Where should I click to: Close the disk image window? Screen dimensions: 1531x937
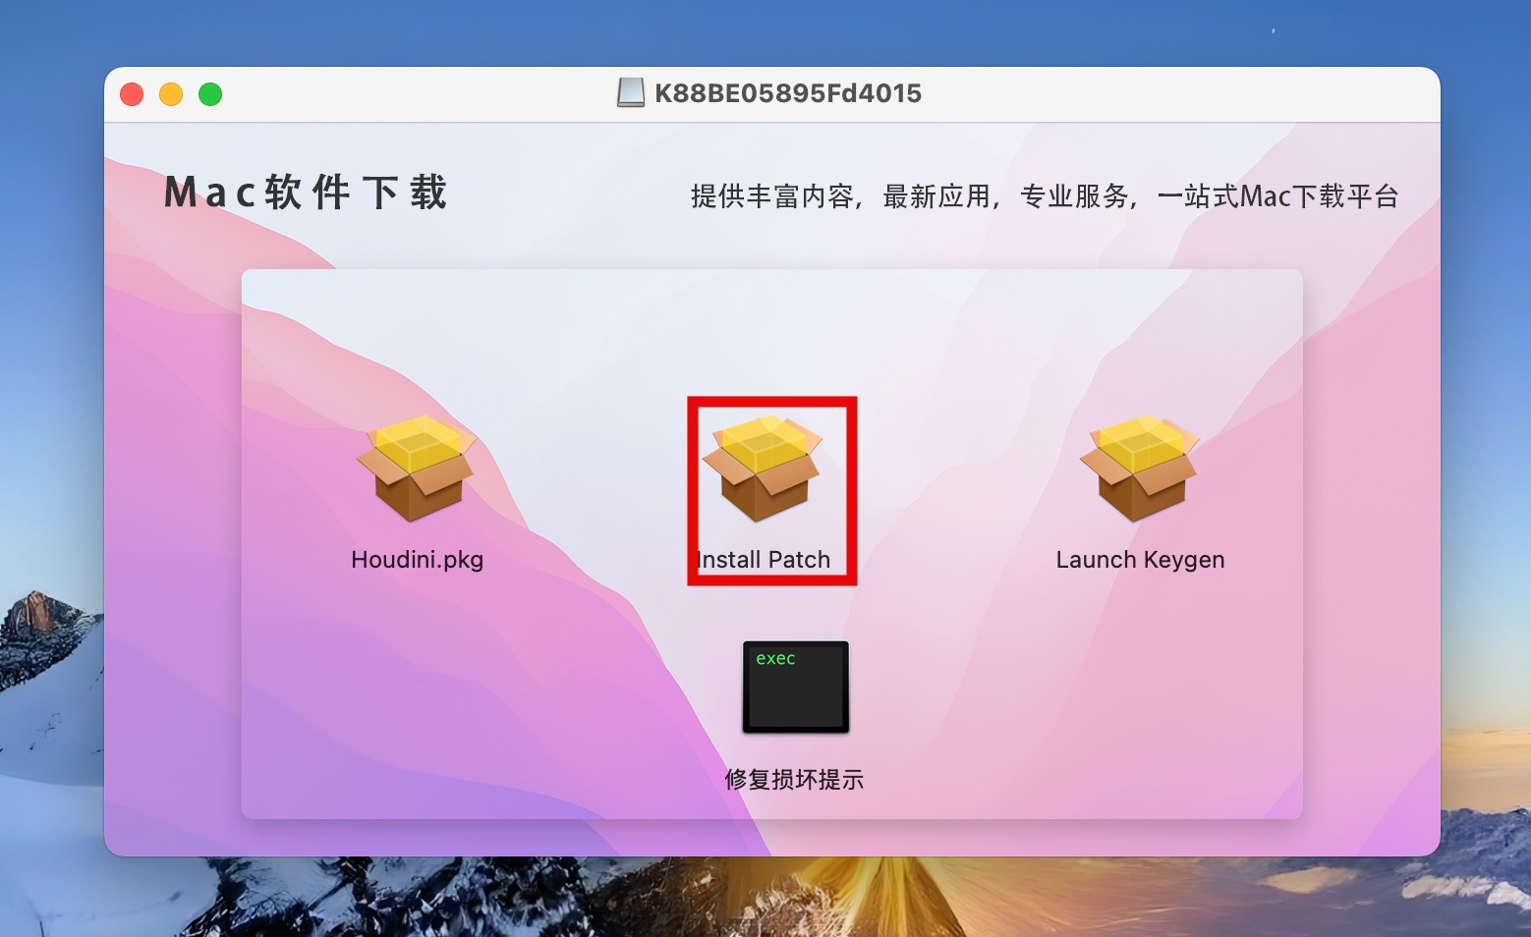(x=132, y=94)
